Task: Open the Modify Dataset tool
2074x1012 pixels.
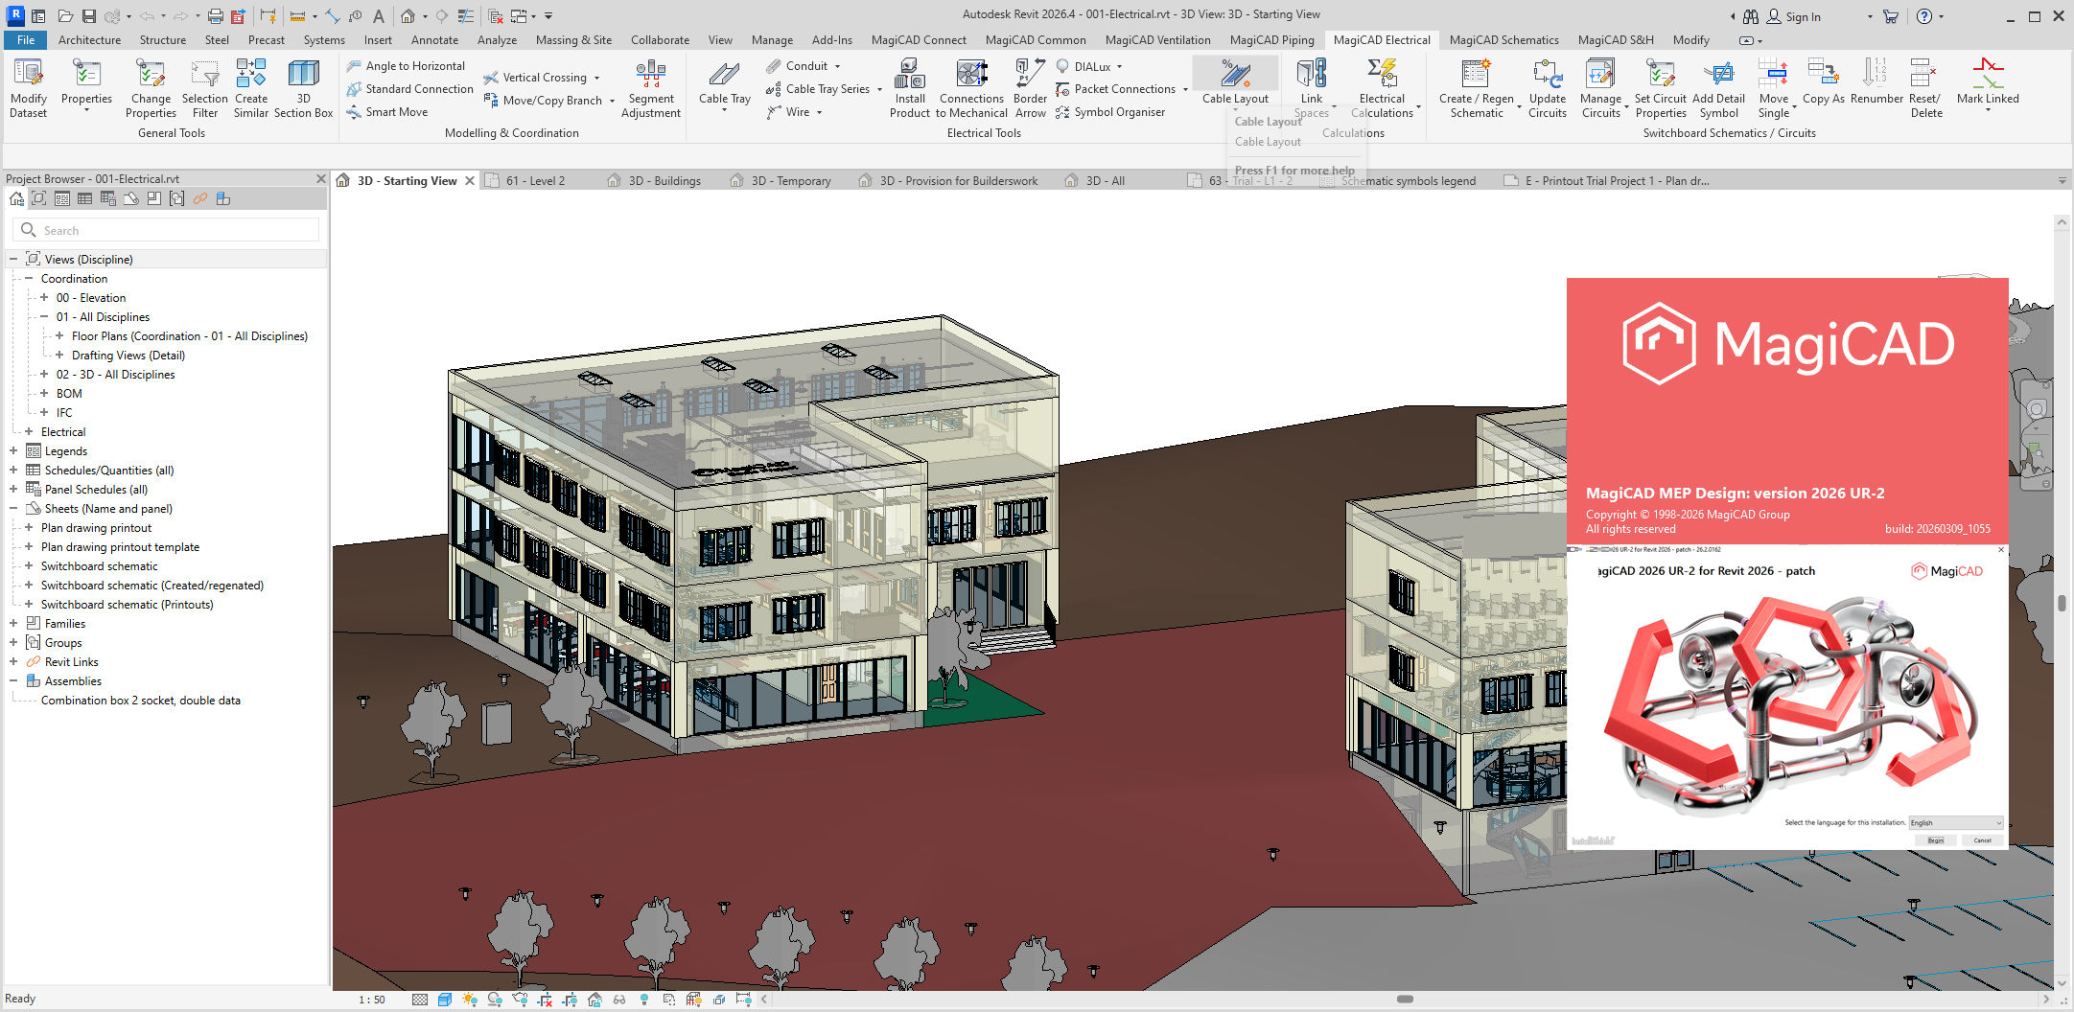Action: [x=28, y=87]
